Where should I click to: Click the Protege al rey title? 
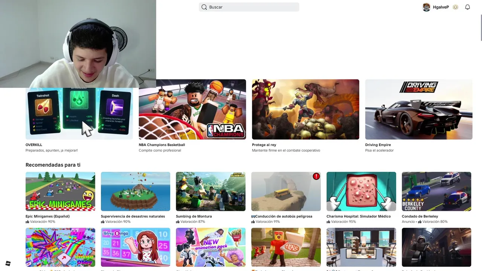264,145
